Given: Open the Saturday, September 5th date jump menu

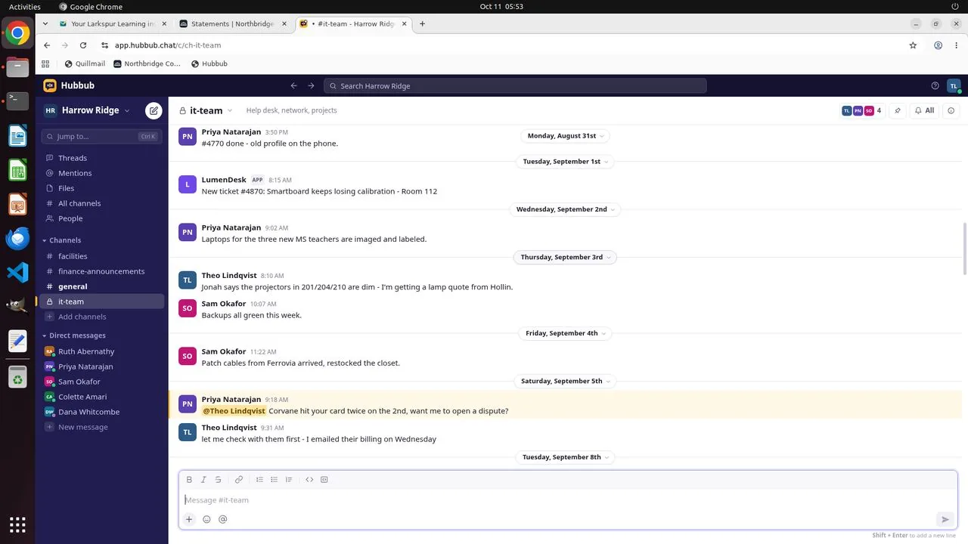Looking at the screenshot, I should pyautogui.click(x=566, y=382).
